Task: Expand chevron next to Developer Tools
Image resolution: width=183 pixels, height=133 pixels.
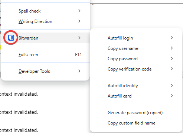Action: pyautogui.click(x=79, y=71)
